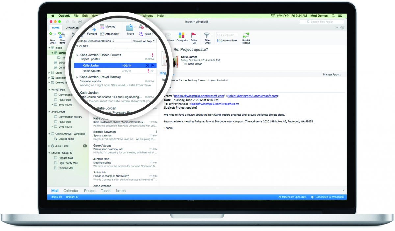Collapse the WINGTIP58 section
Image resolution: width=395 pixels, height=231 pixels.
pos(49,89)
